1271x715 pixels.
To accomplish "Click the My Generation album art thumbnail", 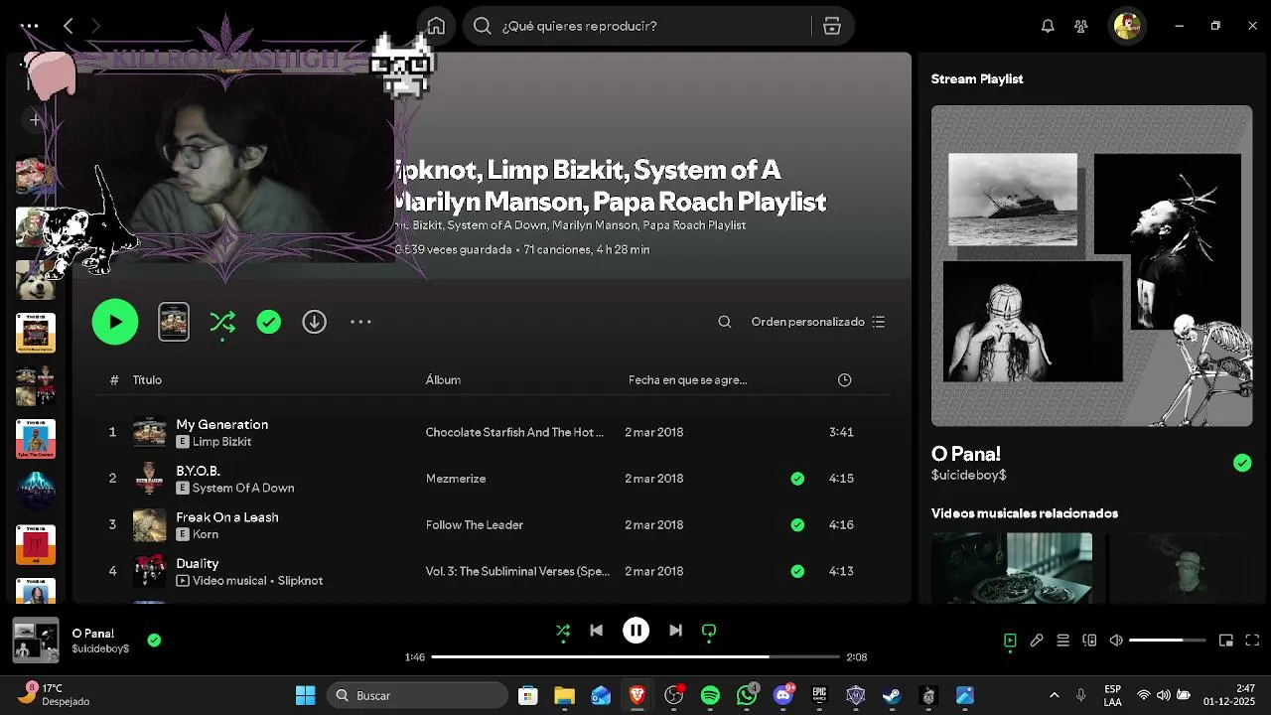I will tap(150, 432).
